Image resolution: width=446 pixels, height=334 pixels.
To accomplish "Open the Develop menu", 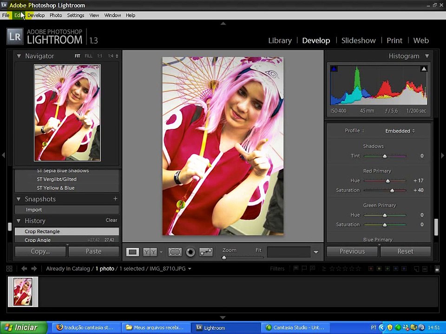I will pos(36,15).
